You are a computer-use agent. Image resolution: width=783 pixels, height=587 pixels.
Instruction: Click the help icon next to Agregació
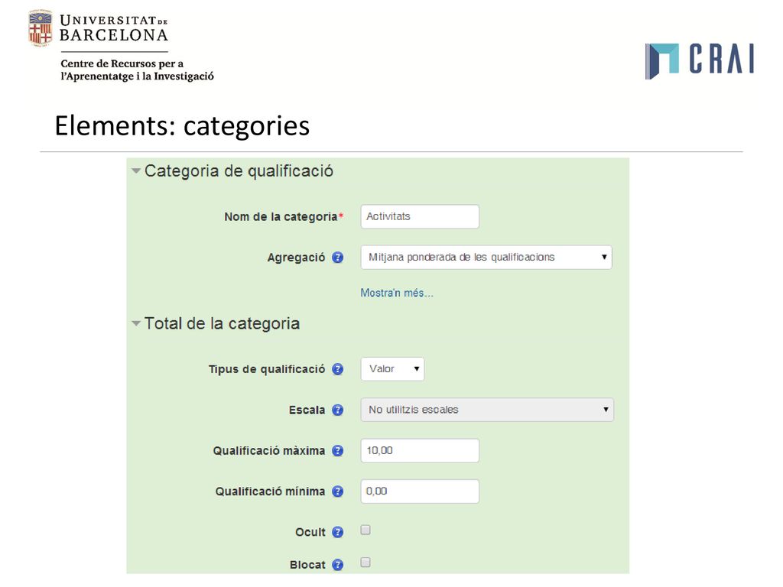click(x=337, y=258)
